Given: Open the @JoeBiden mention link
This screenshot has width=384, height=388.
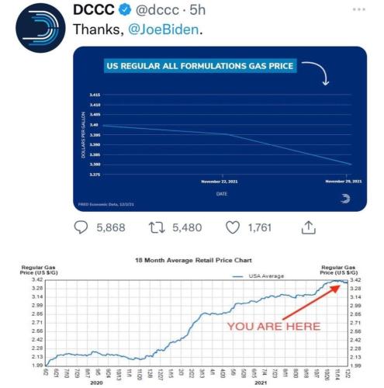Looking at the screenshot, I should [x=164, y=29].
